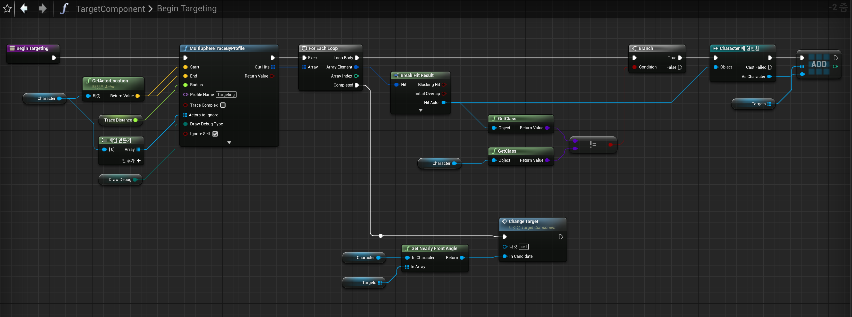This screenshot has height=317, width=852.
Task: Expand MultiSphereTraceByProfile advanced pins arrow
Action: 229,143
